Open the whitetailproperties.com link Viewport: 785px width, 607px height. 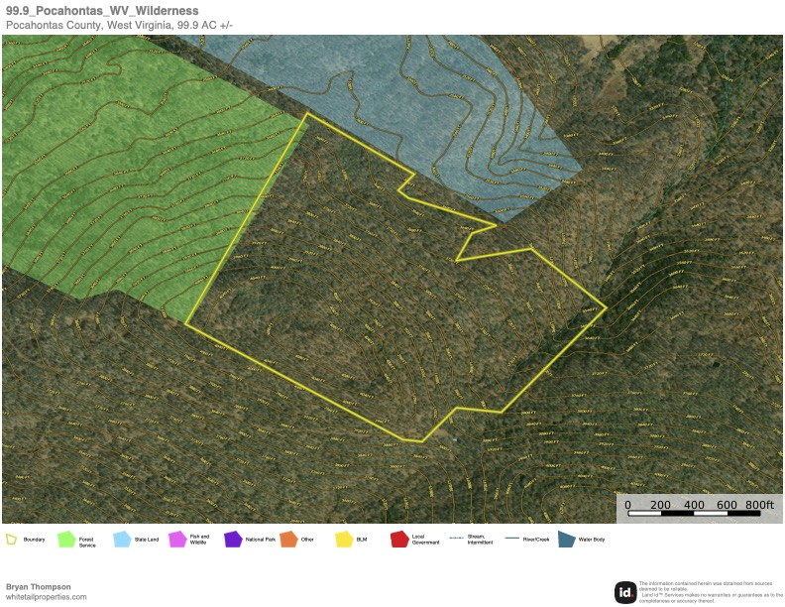coord(46,597)
